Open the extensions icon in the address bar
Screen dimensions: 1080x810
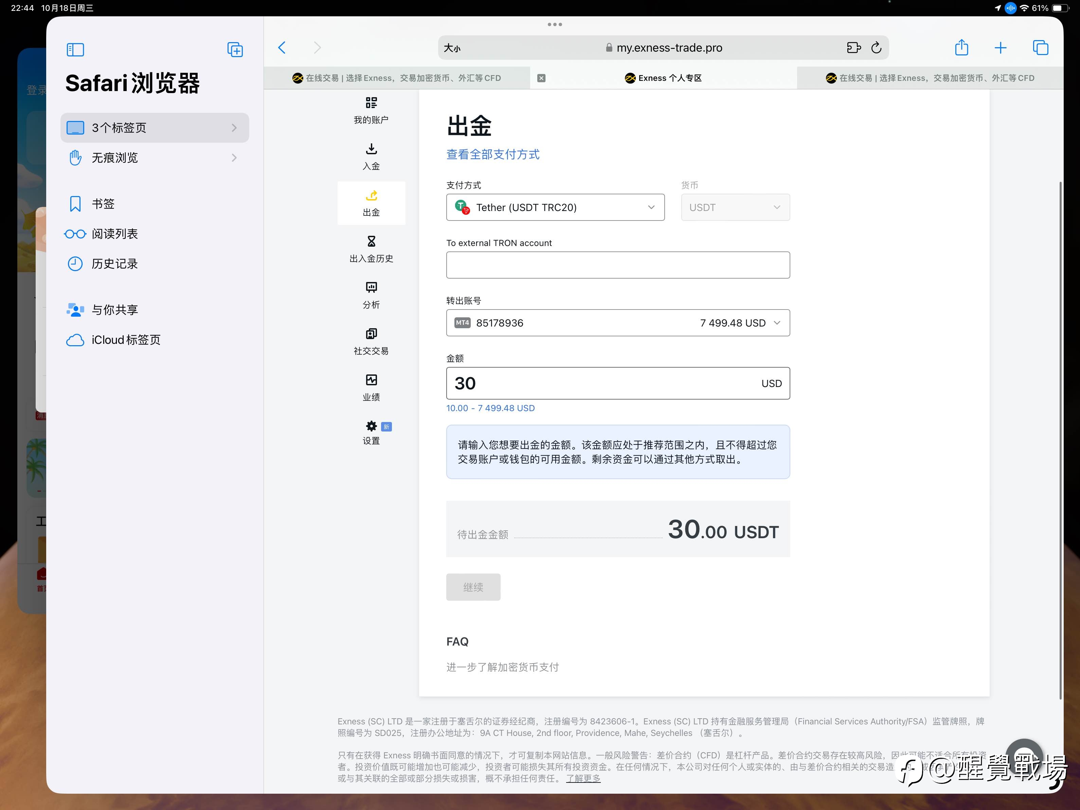(x=853, y=47)
